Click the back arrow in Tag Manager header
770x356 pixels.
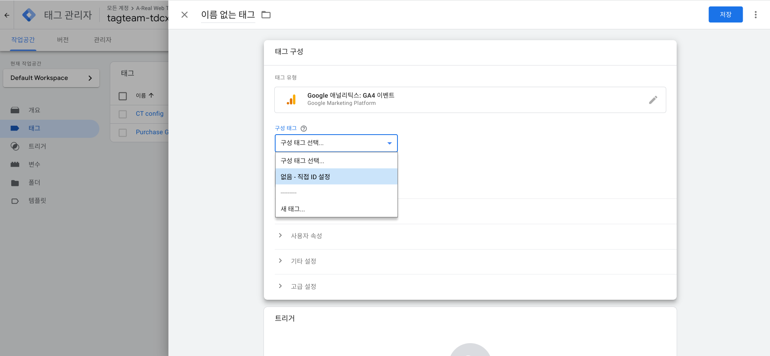[x=7, y=15]
